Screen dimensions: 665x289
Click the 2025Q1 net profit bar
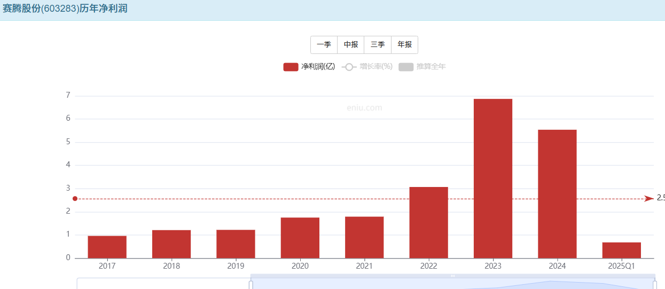[621, 250]
